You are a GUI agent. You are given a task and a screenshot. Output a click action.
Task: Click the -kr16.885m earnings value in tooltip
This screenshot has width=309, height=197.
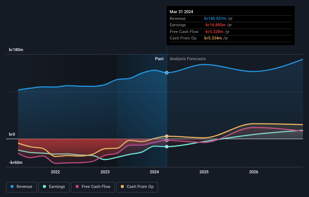coord(215,25)
